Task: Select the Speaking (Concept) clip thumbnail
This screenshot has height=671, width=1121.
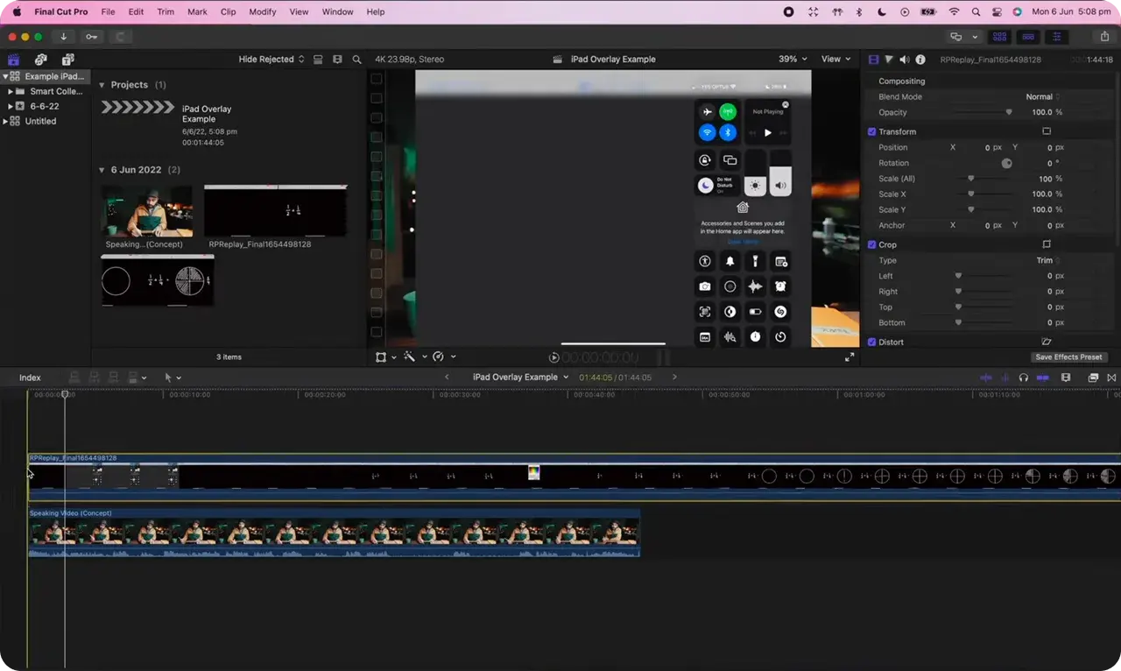Action: pyautogui.click(x=147, y=211)
